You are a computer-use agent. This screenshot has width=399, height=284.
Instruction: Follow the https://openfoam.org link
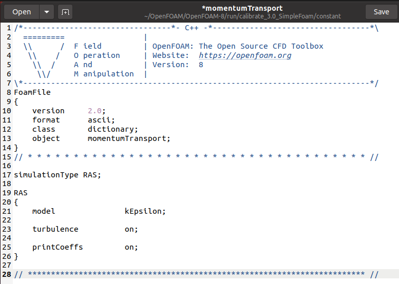[x=245, y=55]
